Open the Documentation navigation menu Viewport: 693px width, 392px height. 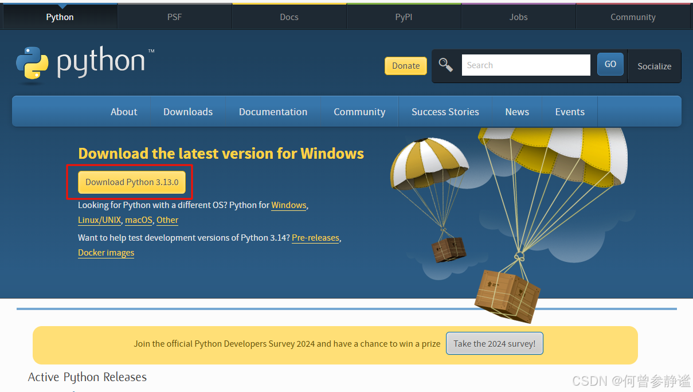pyautogui.click(x=273, y=112)
